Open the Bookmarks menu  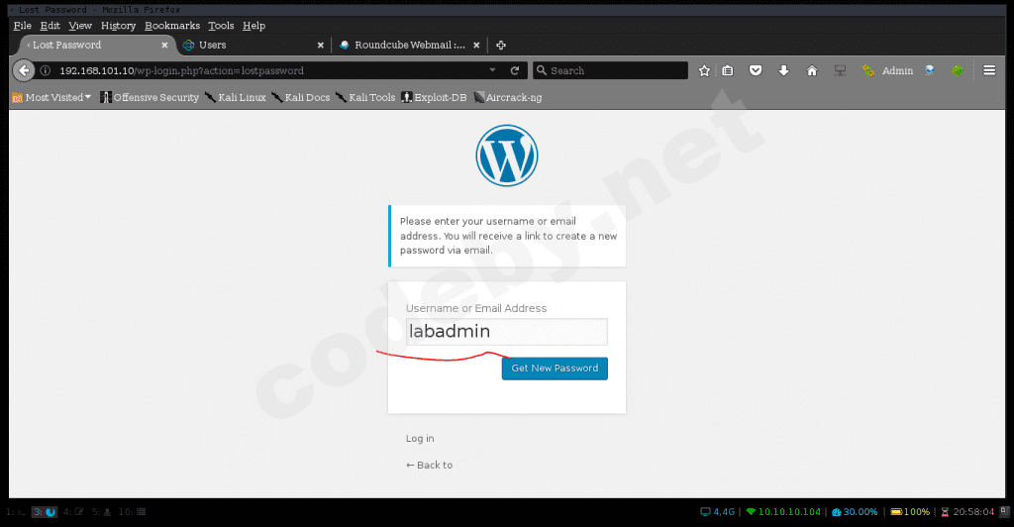172,26
